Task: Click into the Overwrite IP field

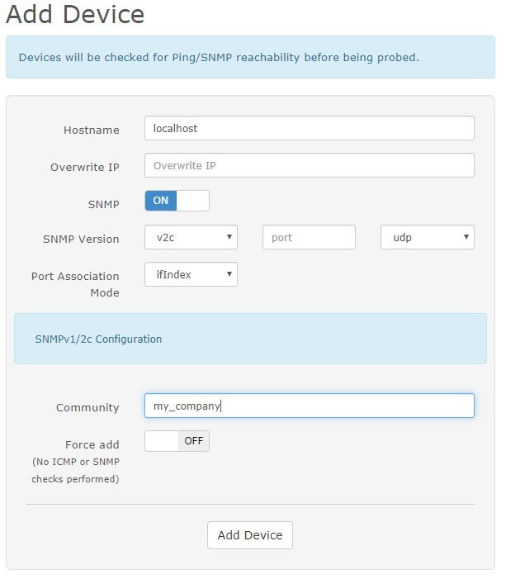Action: click(x=310, y=165)
